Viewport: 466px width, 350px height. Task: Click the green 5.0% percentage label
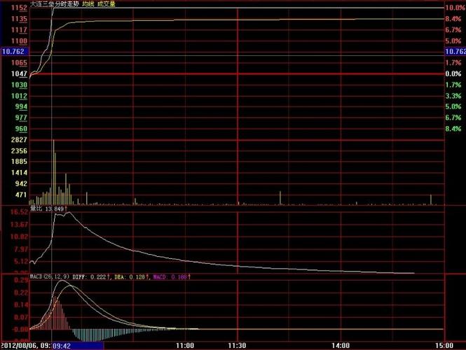pyautogui.click(x=453, y=106)
